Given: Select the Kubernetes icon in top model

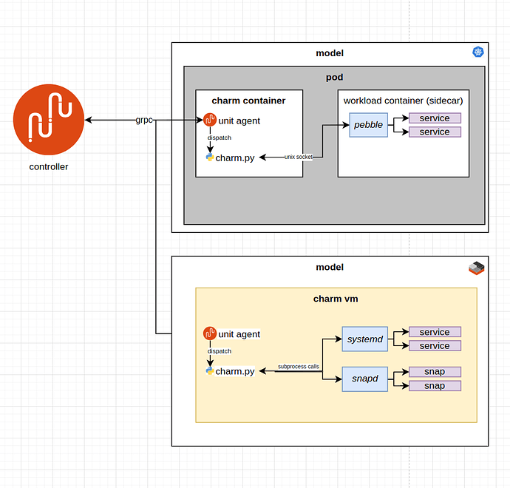Looking at the screenshot, I should (477, 52).
